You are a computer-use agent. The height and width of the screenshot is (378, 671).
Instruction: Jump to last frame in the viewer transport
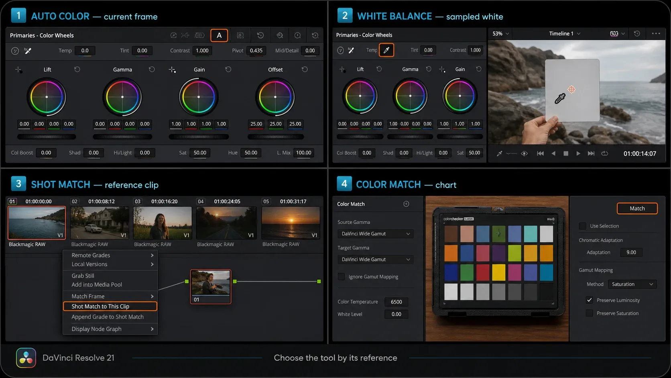[591, 153]
